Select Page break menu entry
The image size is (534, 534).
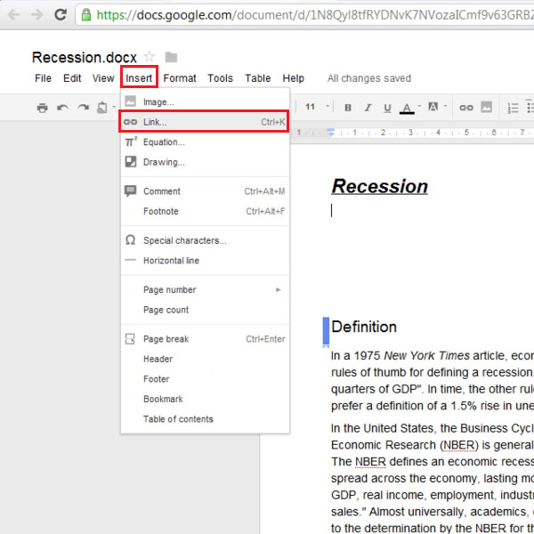pos(205,339)
